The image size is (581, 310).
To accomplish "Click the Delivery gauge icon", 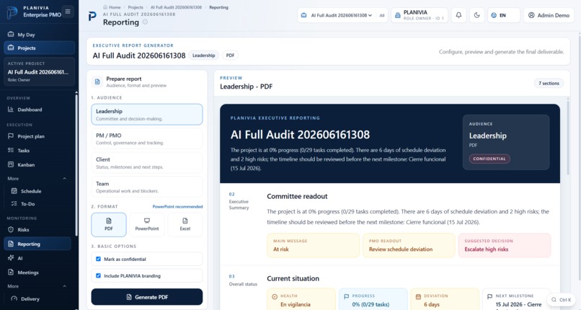I will point(14,298).
